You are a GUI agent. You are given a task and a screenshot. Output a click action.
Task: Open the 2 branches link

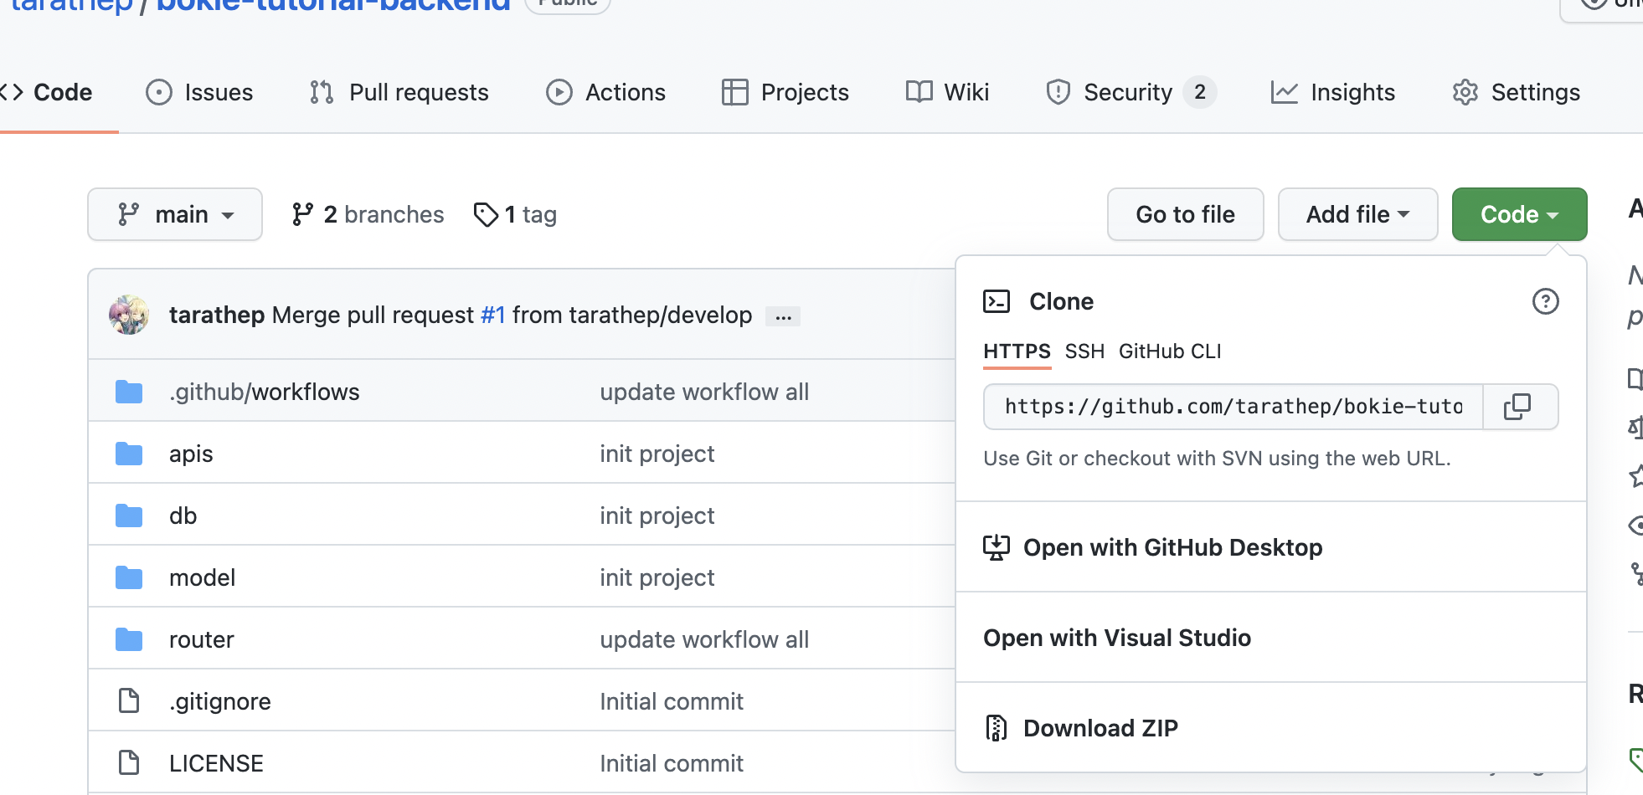pos(368,214)
